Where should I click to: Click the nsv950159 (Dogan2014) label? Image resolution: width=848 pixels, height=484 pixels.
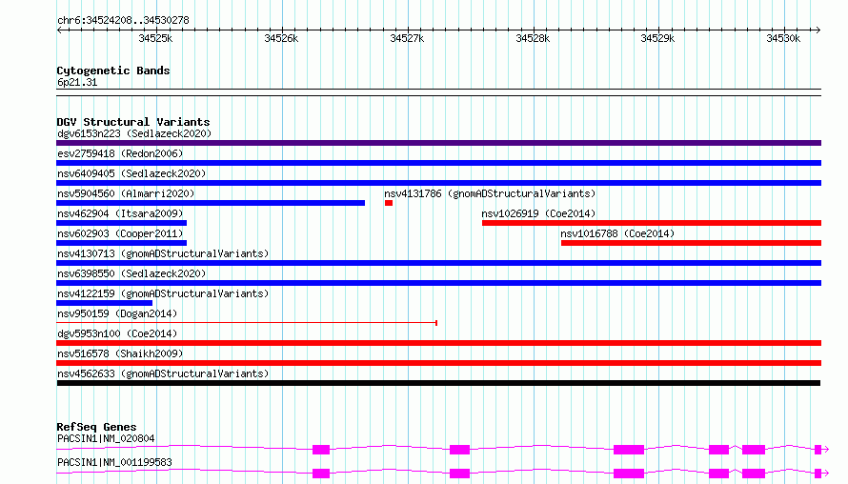tap(117, 313)
